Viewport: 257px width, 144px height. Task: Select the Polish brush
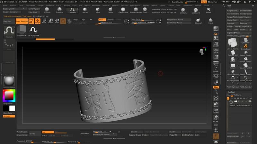tap(211, 21)
